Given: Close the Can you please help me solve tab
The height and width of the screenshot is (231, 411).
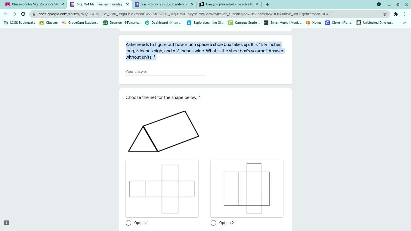Looking at the screenshot, I should (x=257, y=4).
